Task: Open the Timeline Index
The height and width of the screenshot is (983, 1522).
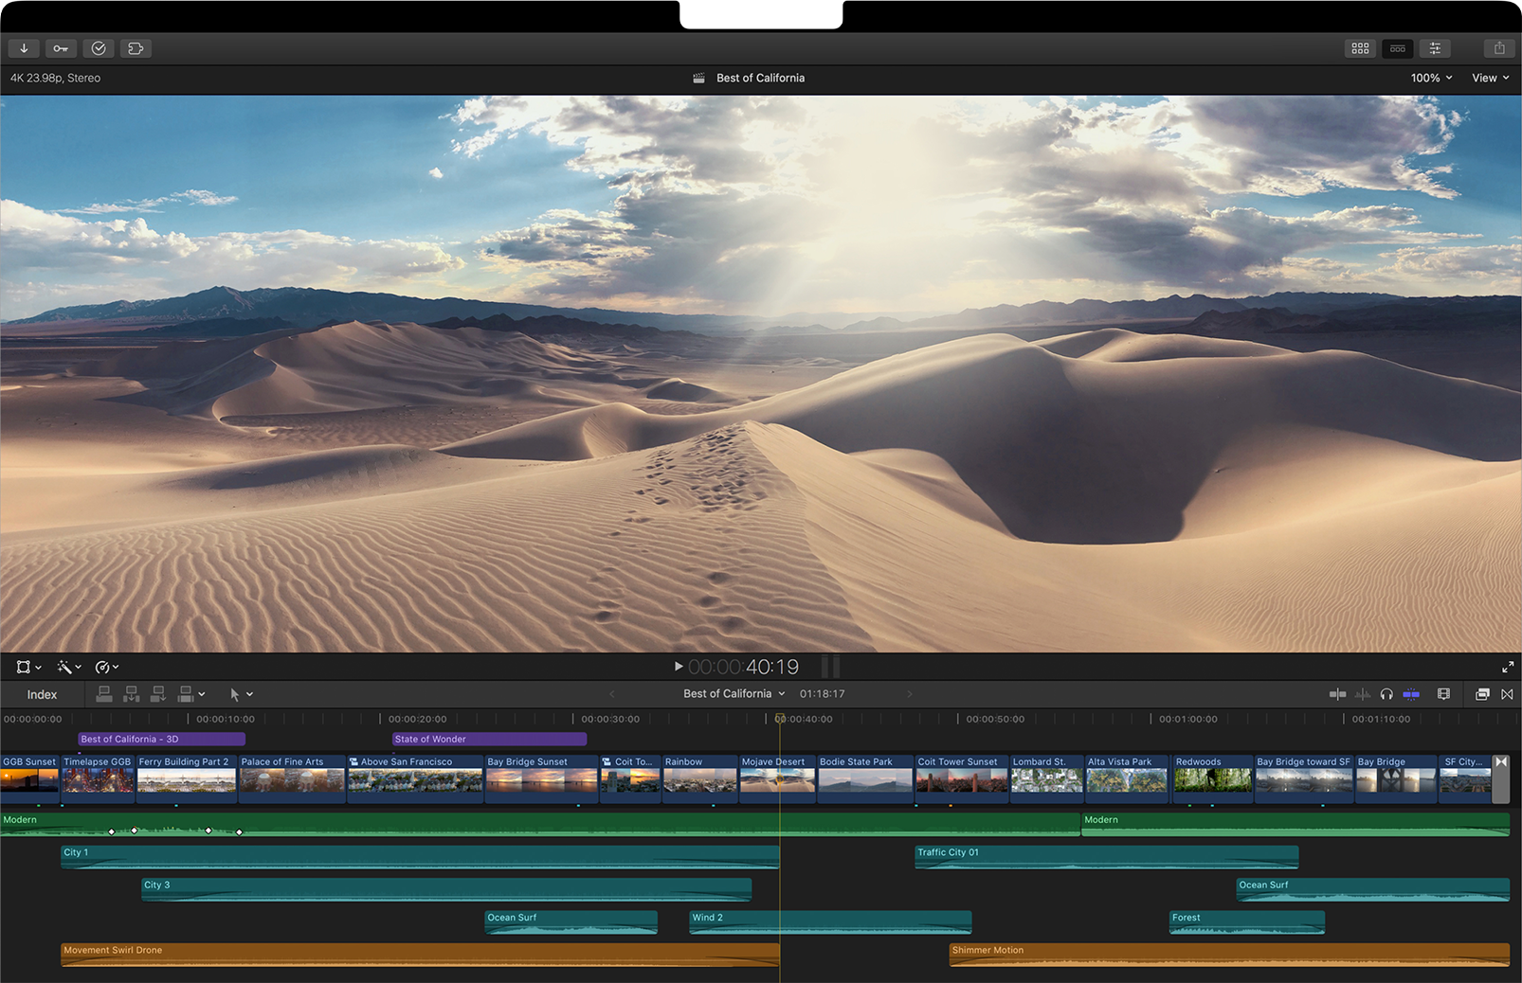Action: tap(42, 694)
